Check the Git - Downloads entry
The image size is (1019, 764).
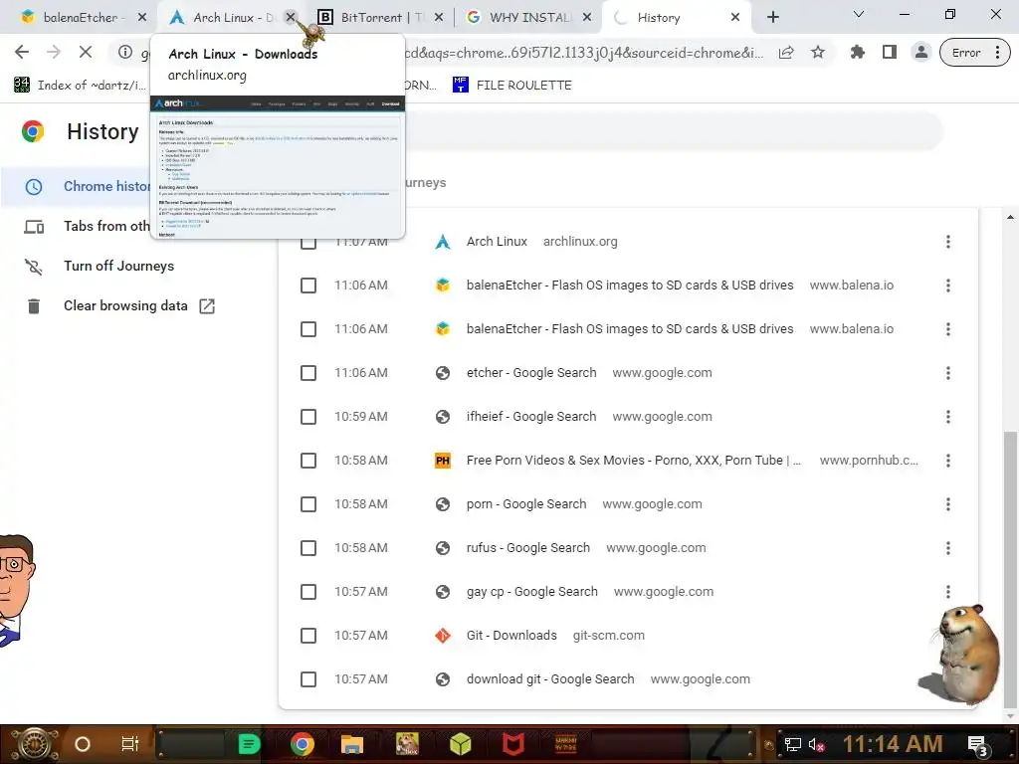pos(308,636)
